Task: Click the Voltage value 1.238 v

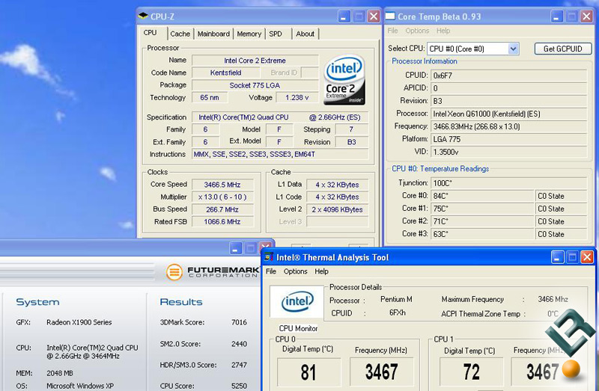Action: [x=297, y=98]
